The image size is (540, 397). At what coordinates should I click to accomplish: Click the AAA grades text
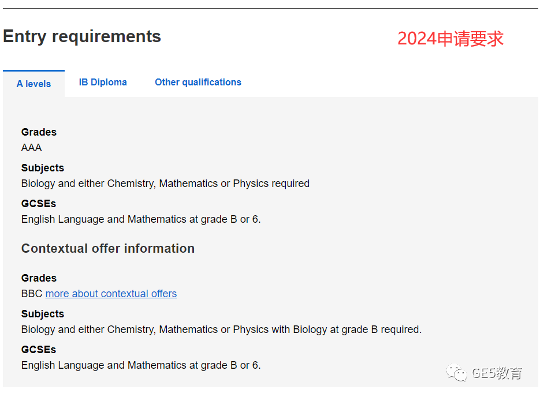coord(31,148)
